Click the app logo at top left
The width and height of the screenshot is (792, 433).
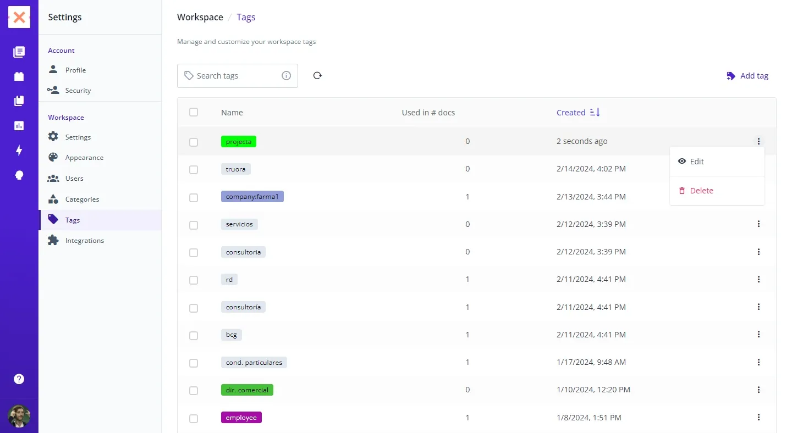(x=19, y=18)
